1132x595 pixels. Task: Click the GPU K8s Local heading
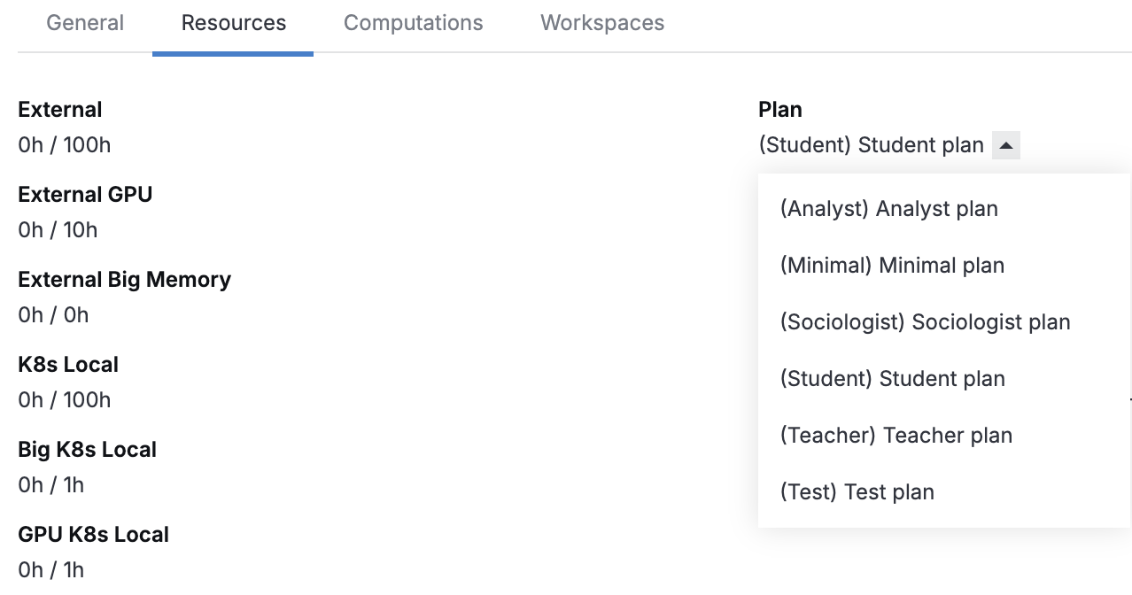coord(94,534)
